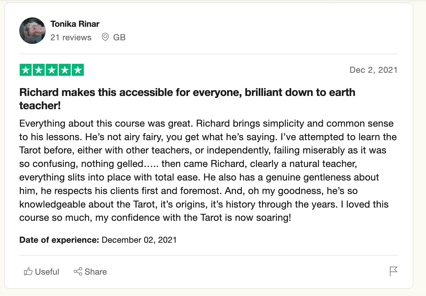Click the Share network icon

coord(78,272)
